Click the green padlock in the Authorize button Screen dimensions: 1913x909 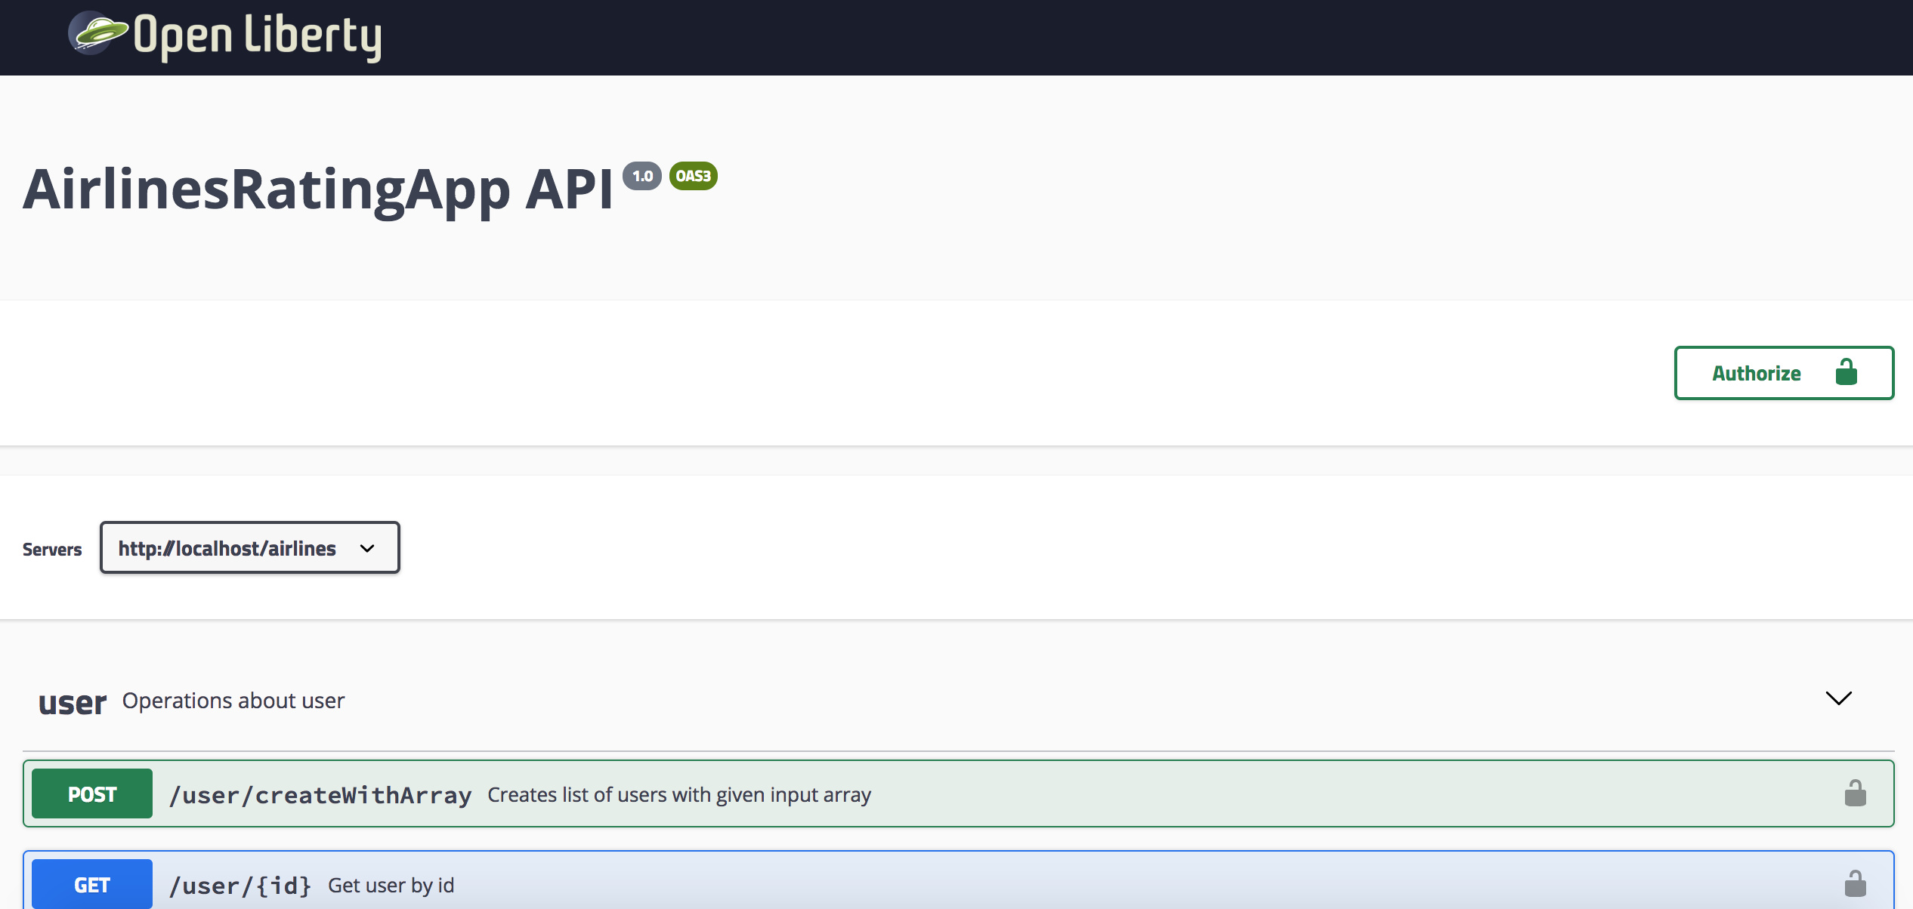(x=1846, y=372)
